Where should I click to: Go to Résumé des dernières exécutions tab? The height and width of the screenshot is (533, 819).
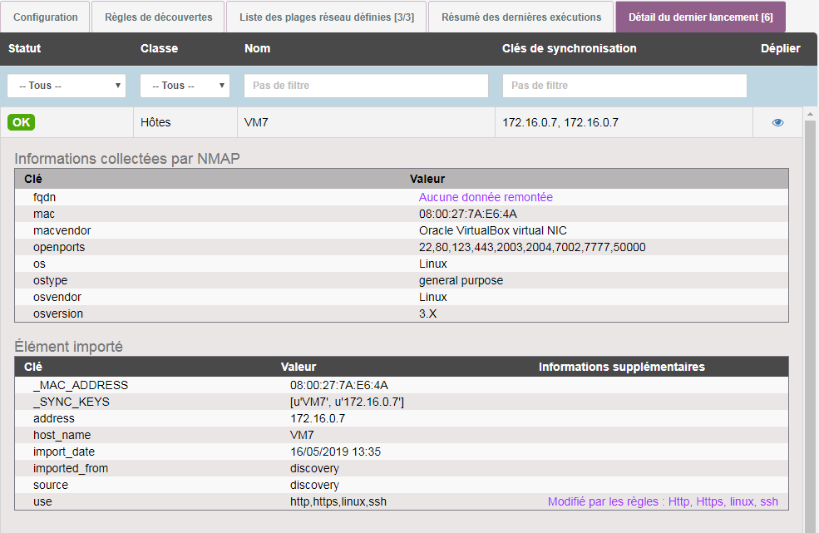521,17
